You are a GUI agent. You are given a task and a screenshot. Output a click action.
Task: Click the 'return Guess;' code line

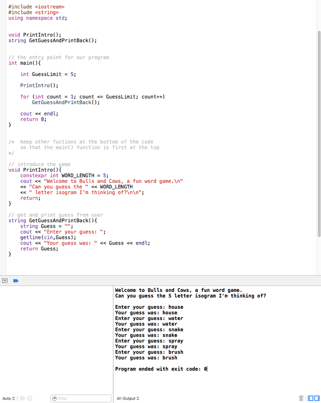(39, 249)
